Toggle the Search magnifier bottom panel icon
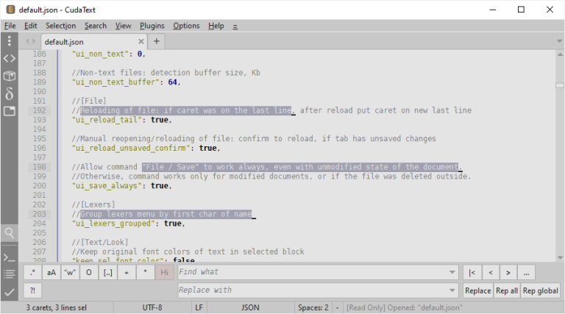565x314 pixels. [x=10, y=233]
